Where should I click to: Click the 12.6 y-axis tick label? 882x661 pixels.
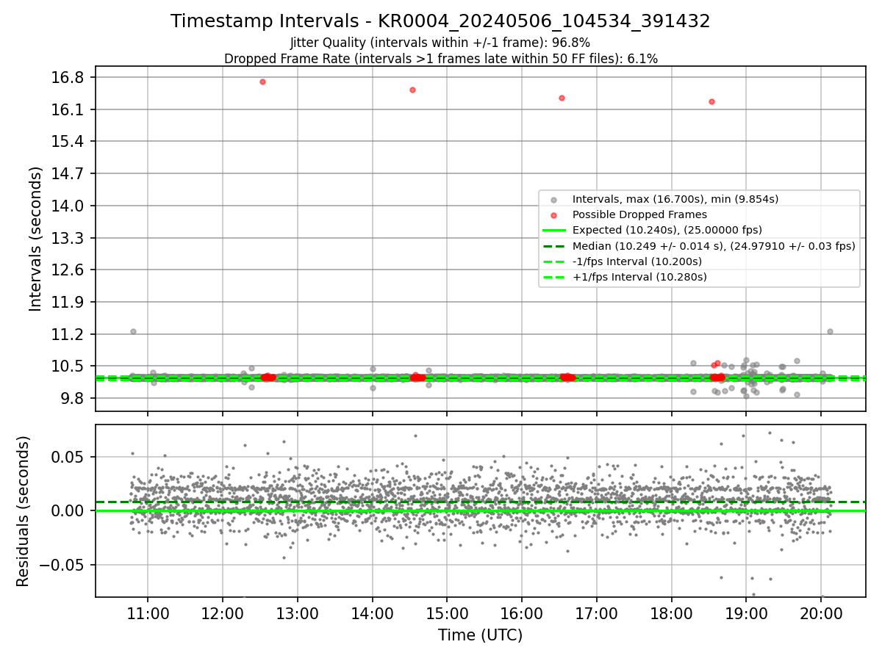point(67,270)
